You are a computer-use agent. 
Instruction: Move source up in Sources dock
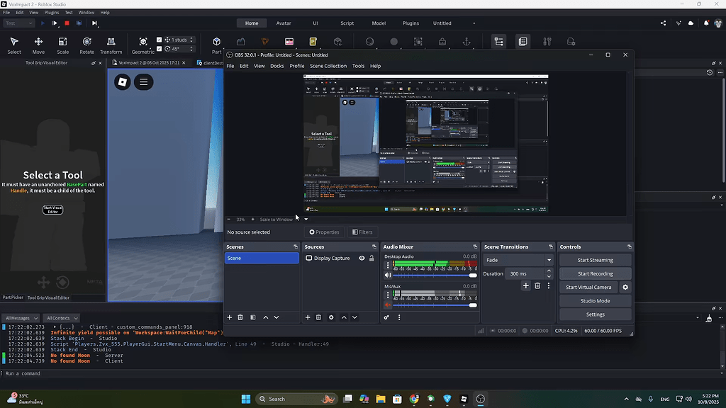tap(344, 317)
